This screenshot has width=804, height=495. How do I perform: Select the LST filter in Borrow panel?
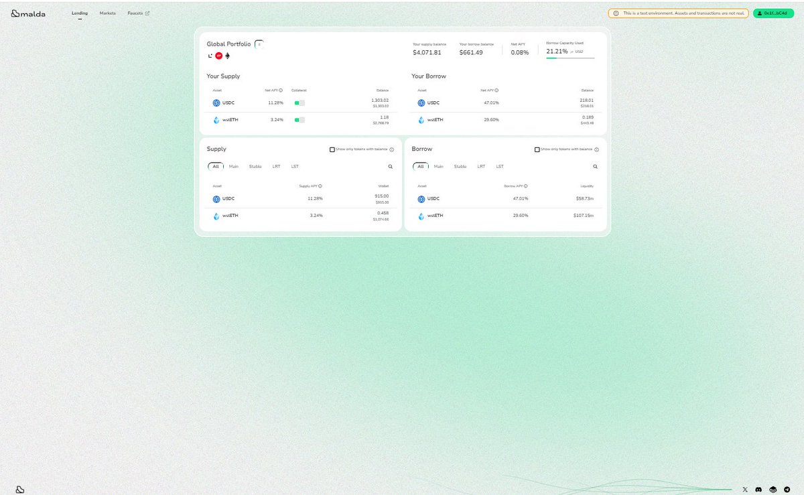(500, 166)
